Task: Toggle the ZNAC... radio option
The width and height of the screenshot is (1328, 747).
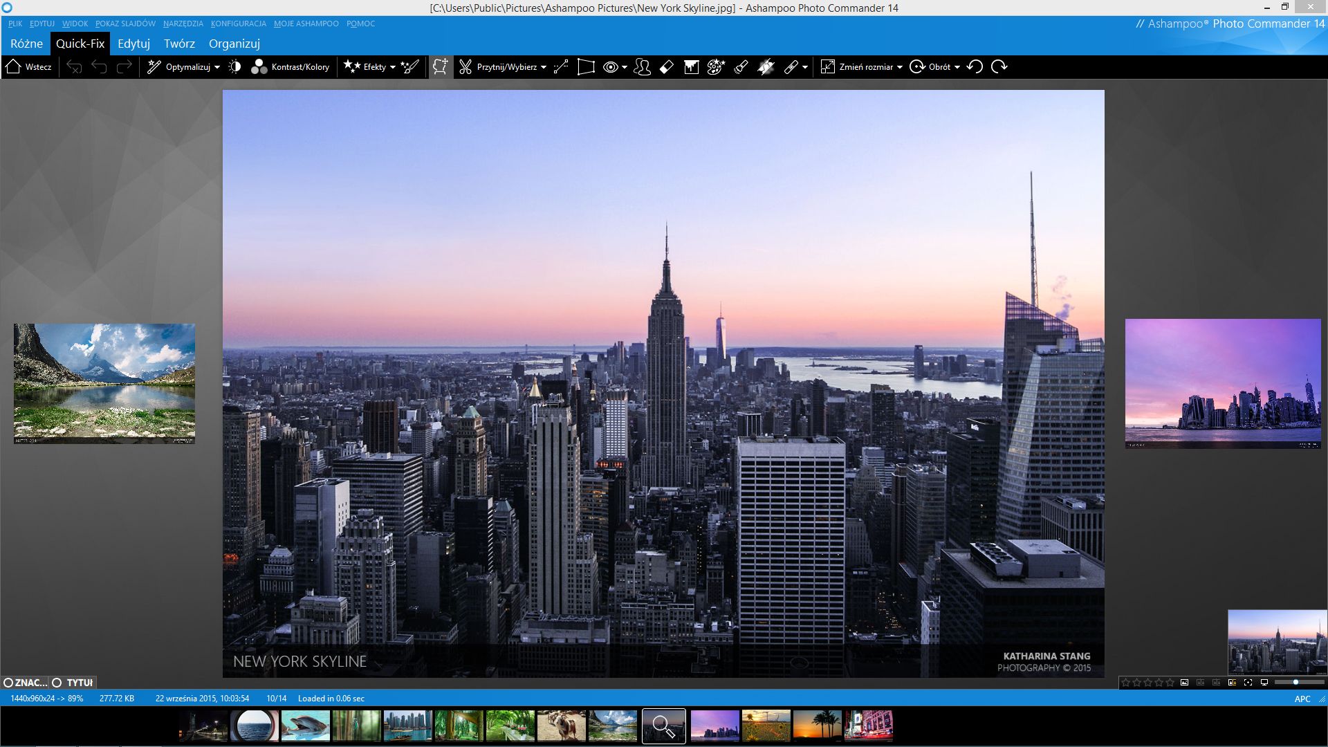Action: tap(8, 683)
